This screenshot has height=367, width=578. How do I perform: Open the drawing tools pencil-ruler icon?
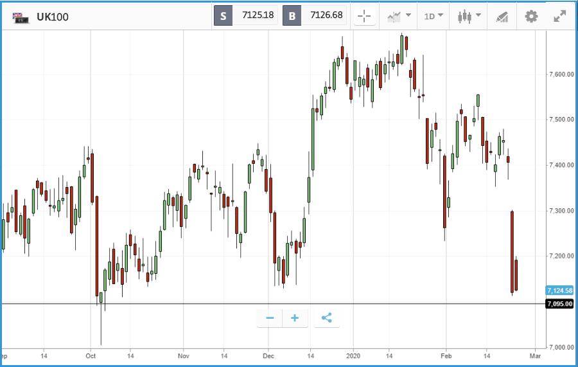click(x=502, y=17)
